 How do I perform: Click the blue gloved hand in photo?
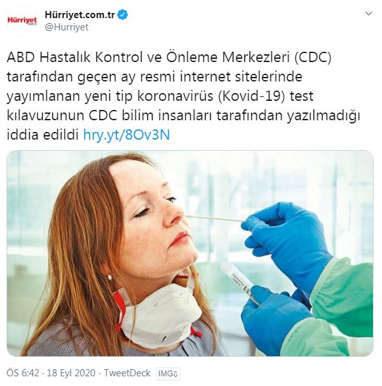tap(287, 242)
